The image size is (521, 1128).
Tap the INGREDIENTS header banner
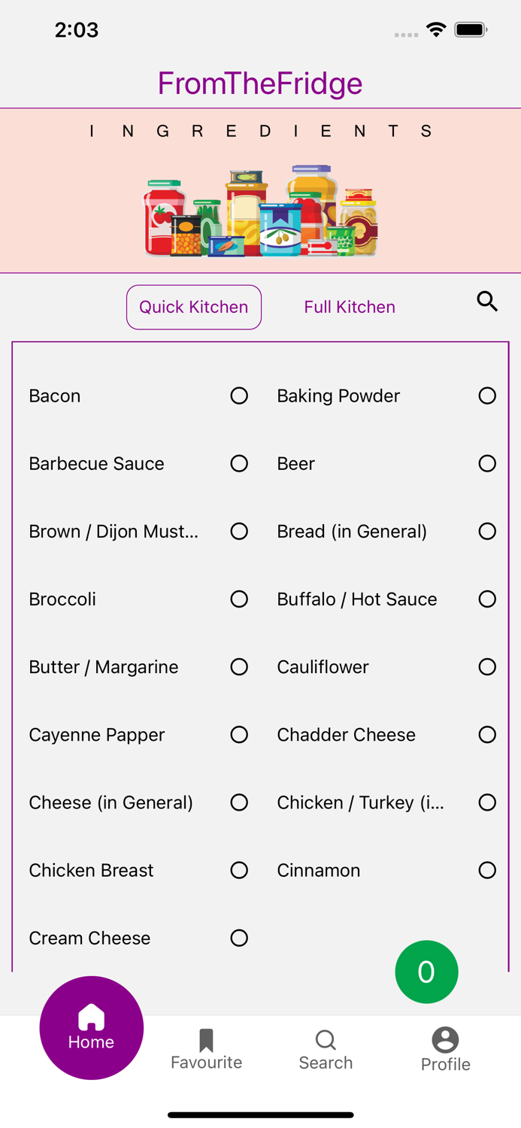[x=260, y=131]
